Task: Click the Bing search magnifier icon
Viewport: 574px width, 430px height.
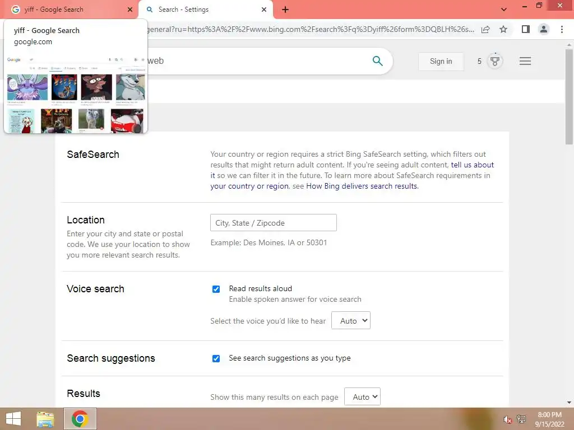Action: [x=377, y=60]
